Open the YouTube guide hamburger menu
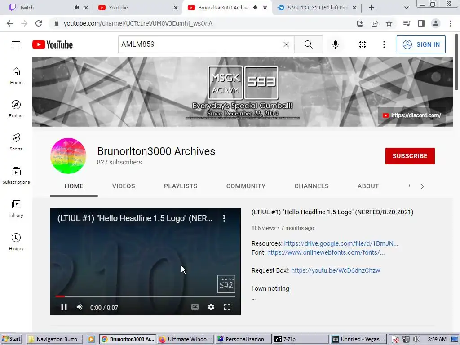The width and height of the screenshot is (460, 345). click(x=16, y=44)
